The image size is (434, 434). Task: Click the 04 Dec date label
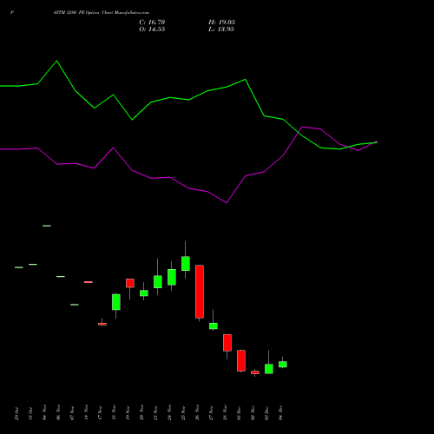(x=280, y=413)
